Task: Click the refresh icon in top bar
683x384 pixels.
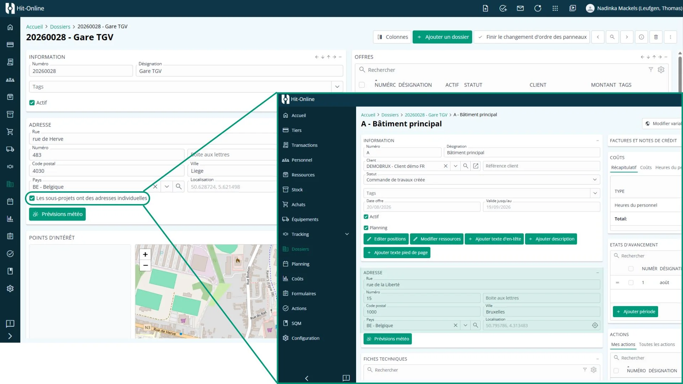Action: point(538,8)
